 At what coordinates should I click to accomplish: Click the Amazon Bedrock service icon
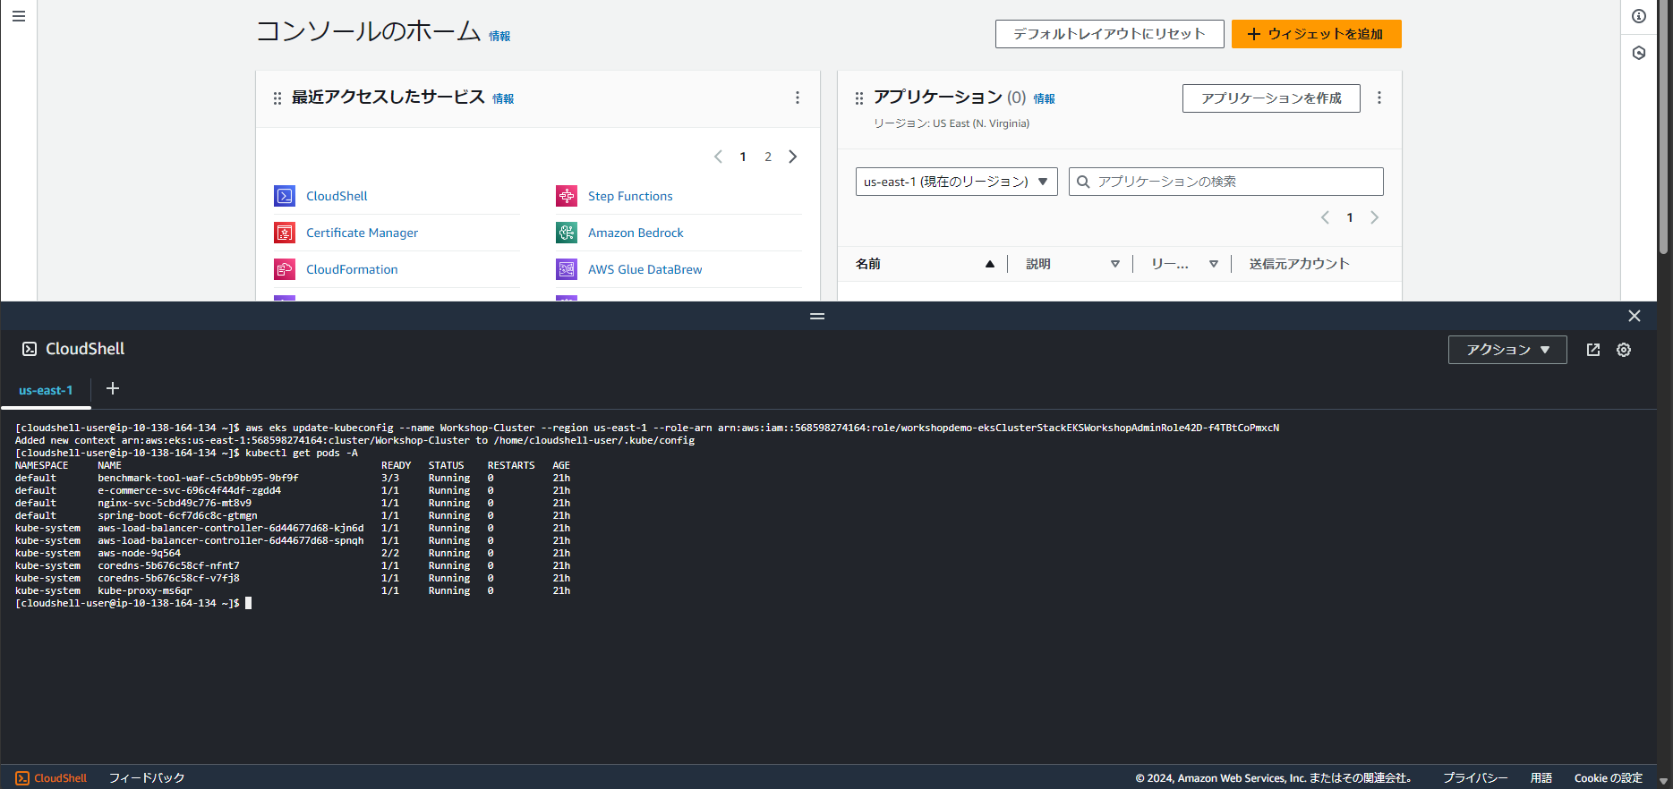tap(567, 233)
